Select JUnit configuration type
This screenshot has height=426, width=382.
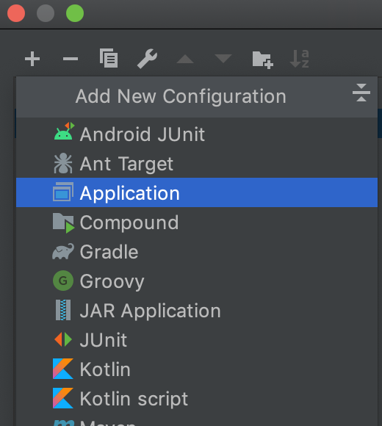pos(197,339)
